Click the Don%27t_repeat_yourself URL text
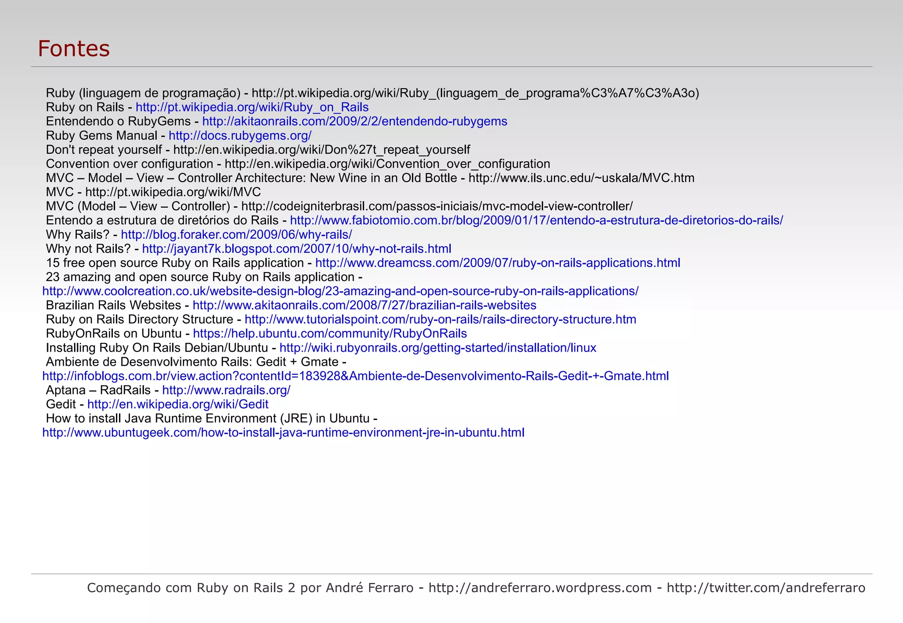This screenshot has height=623, width=903. [322, 149]
